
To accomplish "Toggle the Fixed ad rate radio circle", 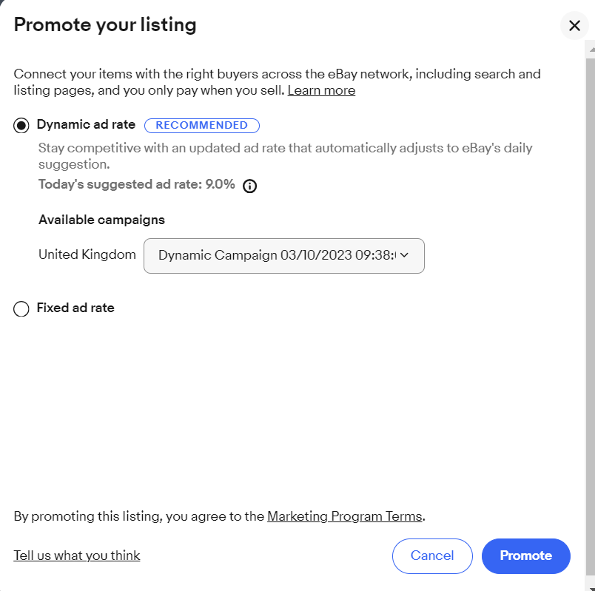I will click(x=21, y=308).
